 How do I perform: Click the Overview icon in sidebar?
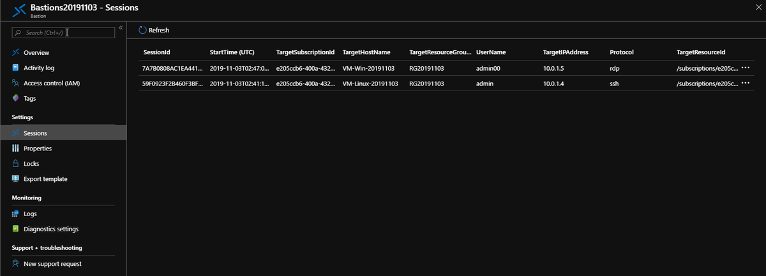point(16,52)
